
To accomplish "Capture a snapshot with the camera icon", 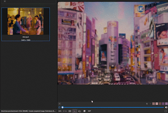I will coord(80,111).
